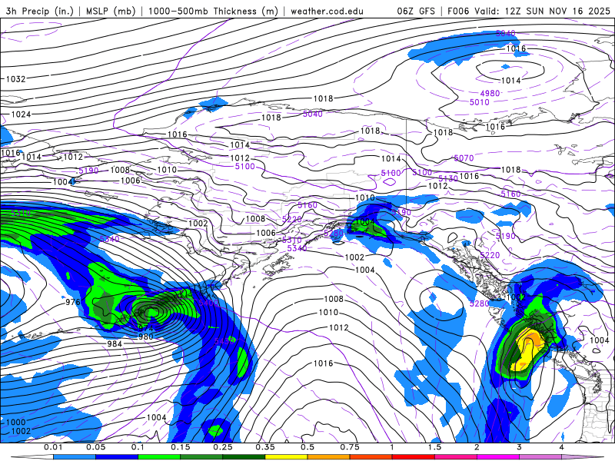This screenshot has height=461, width=615.
Task: Click the magenta 2 inch legend swatch
Action: (498, 457)
